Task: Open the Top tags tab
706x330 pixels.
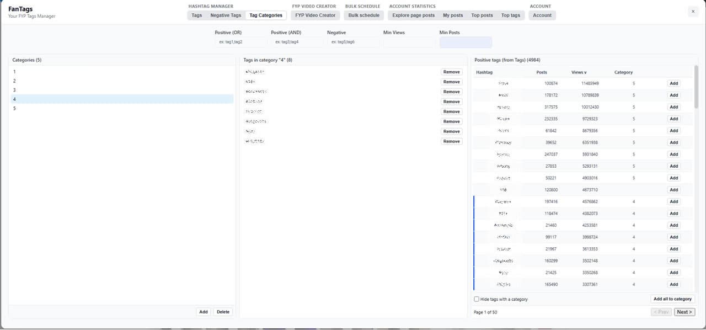Action: tap(510, 15)
